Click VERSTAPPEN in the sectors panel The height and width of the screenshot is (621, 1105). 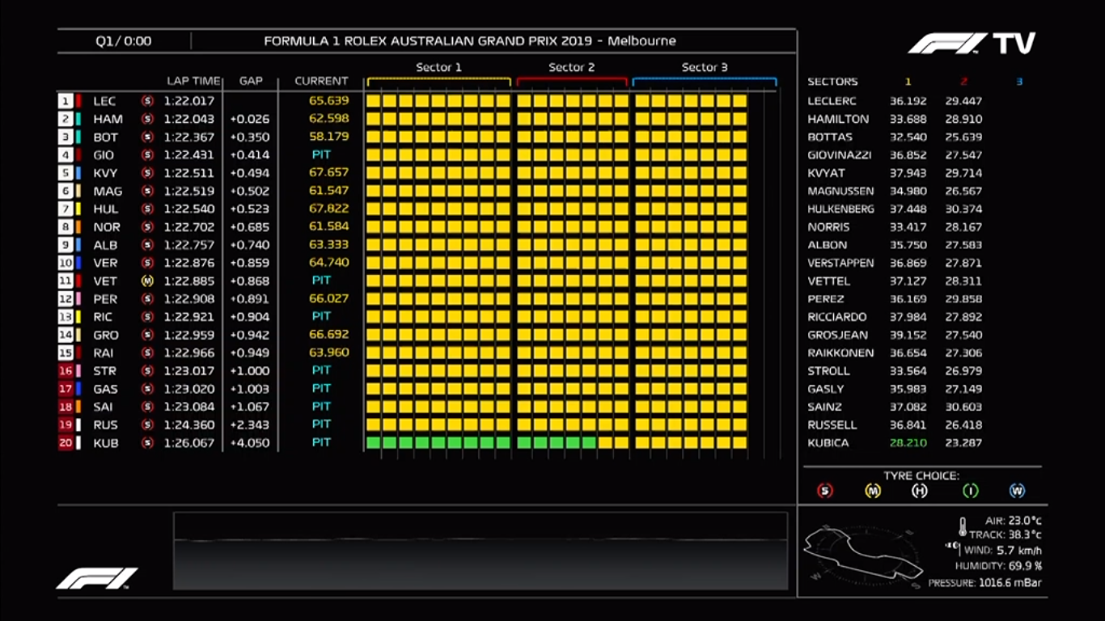pyautogui.click(x=840, y=263)
